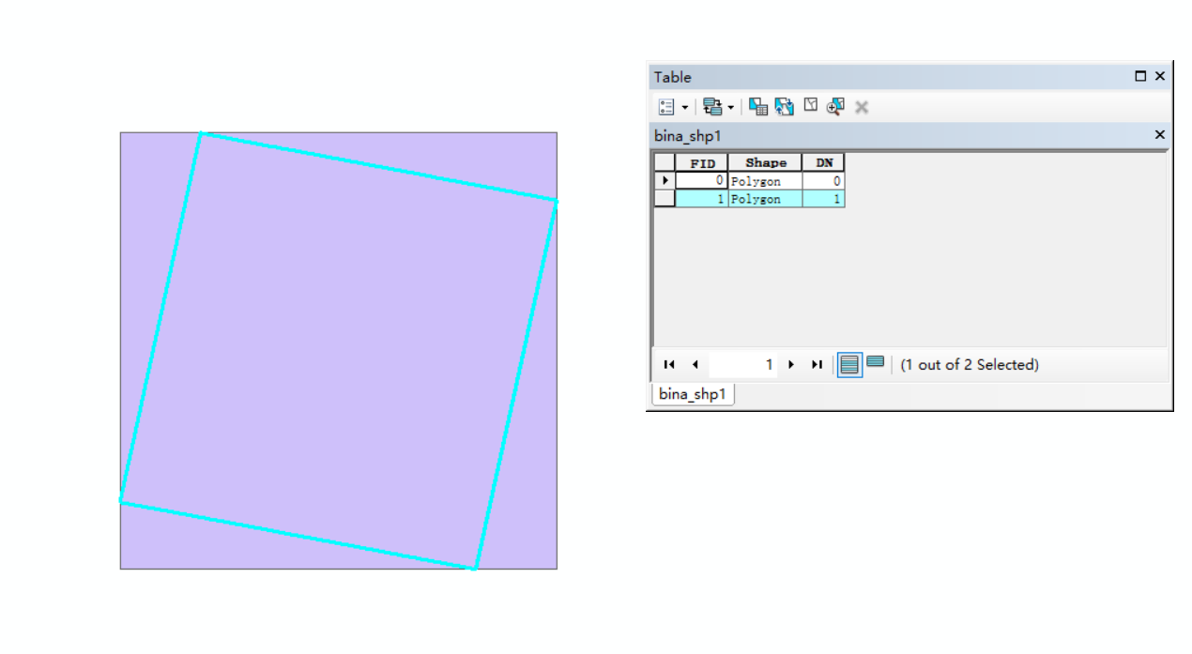Click the current record number field
Viewport: 1192px width, 654px height.
coord(743,364)
